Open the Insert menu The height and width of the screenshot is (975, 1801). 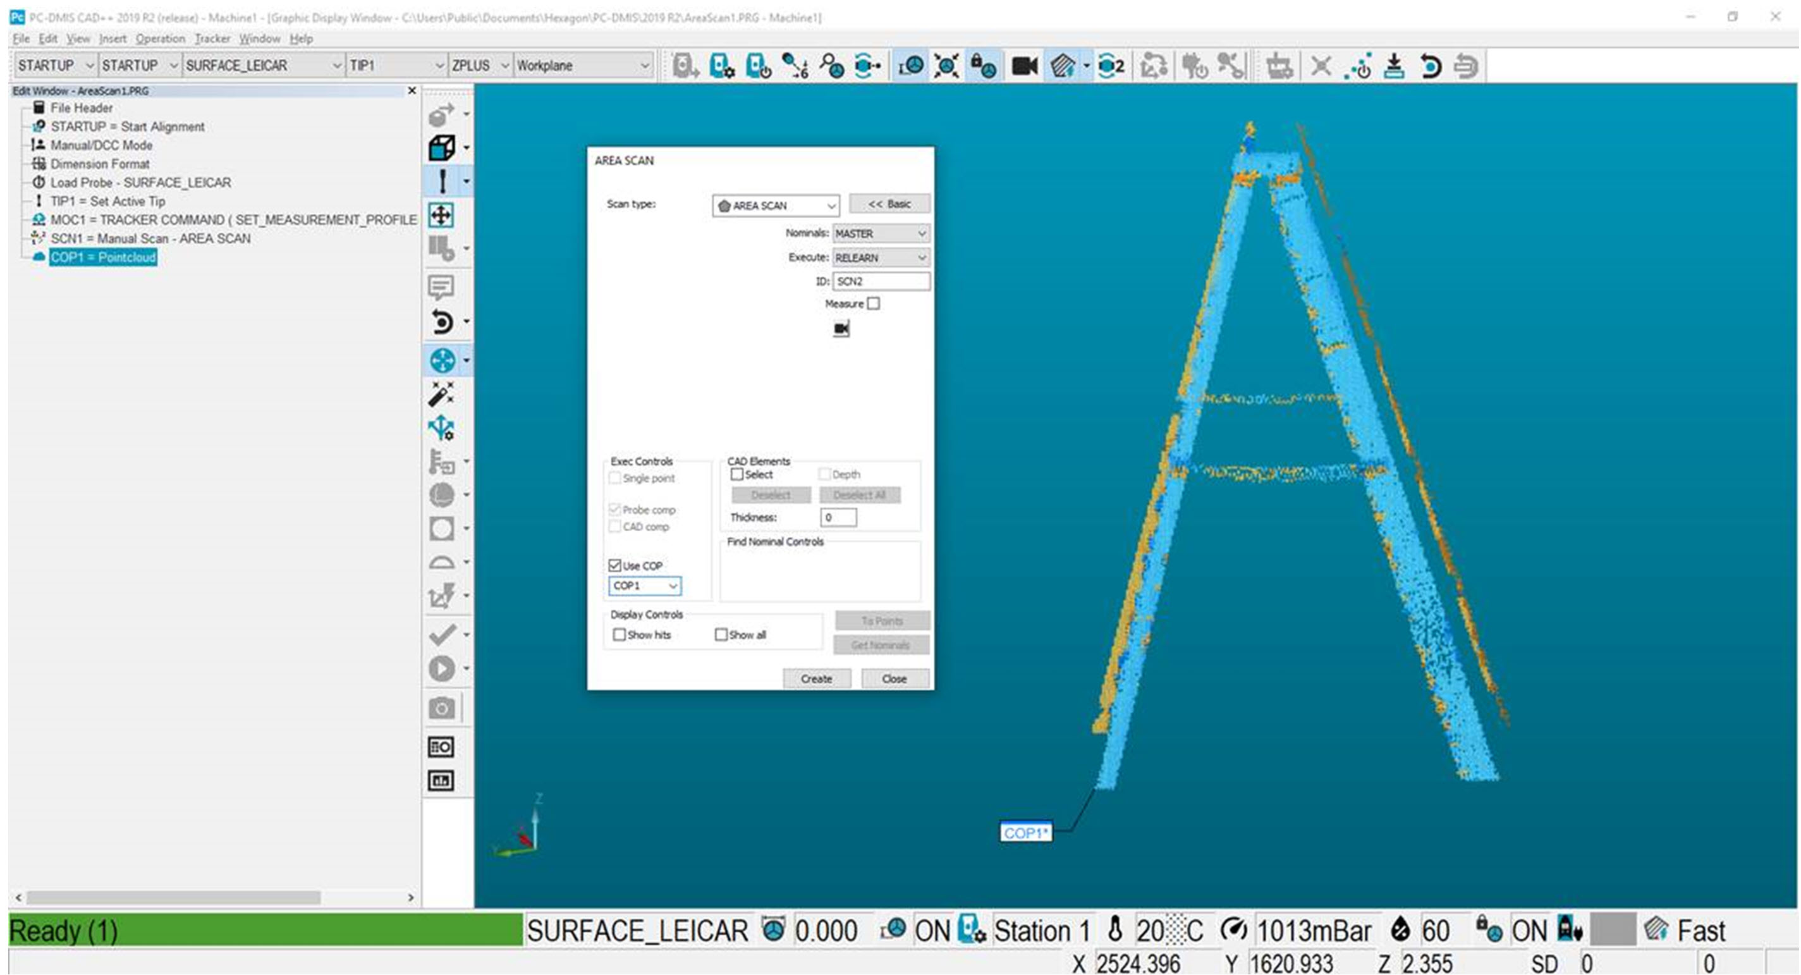coord(113,39)
